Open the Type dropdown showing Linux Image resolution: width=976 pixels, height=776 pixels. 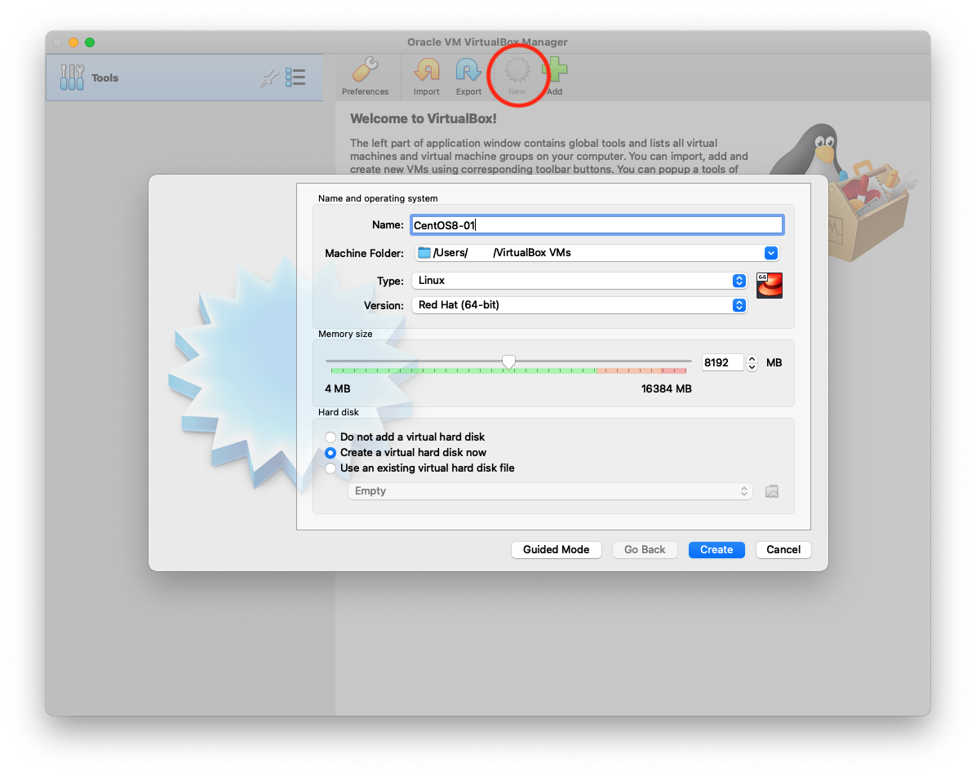[x=579, y=281]
